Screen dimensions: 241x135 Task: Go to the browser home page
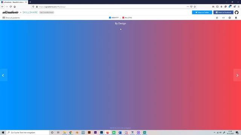[15, 7]
